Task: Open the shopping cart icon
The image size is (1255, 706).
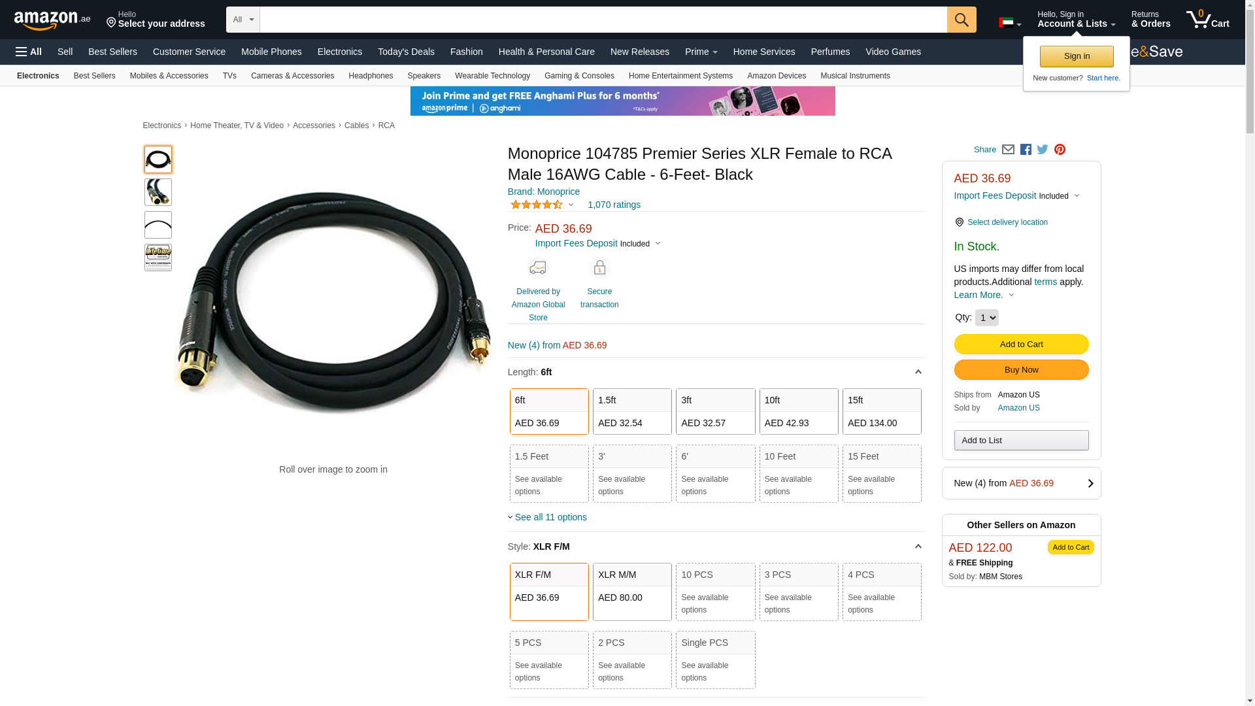Action: [x=1207, y=20]
